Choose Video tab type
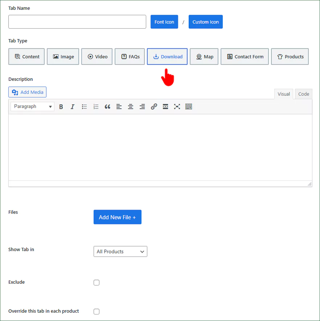The height and width of the screenshot is (321, 320). tap(97, 57)
